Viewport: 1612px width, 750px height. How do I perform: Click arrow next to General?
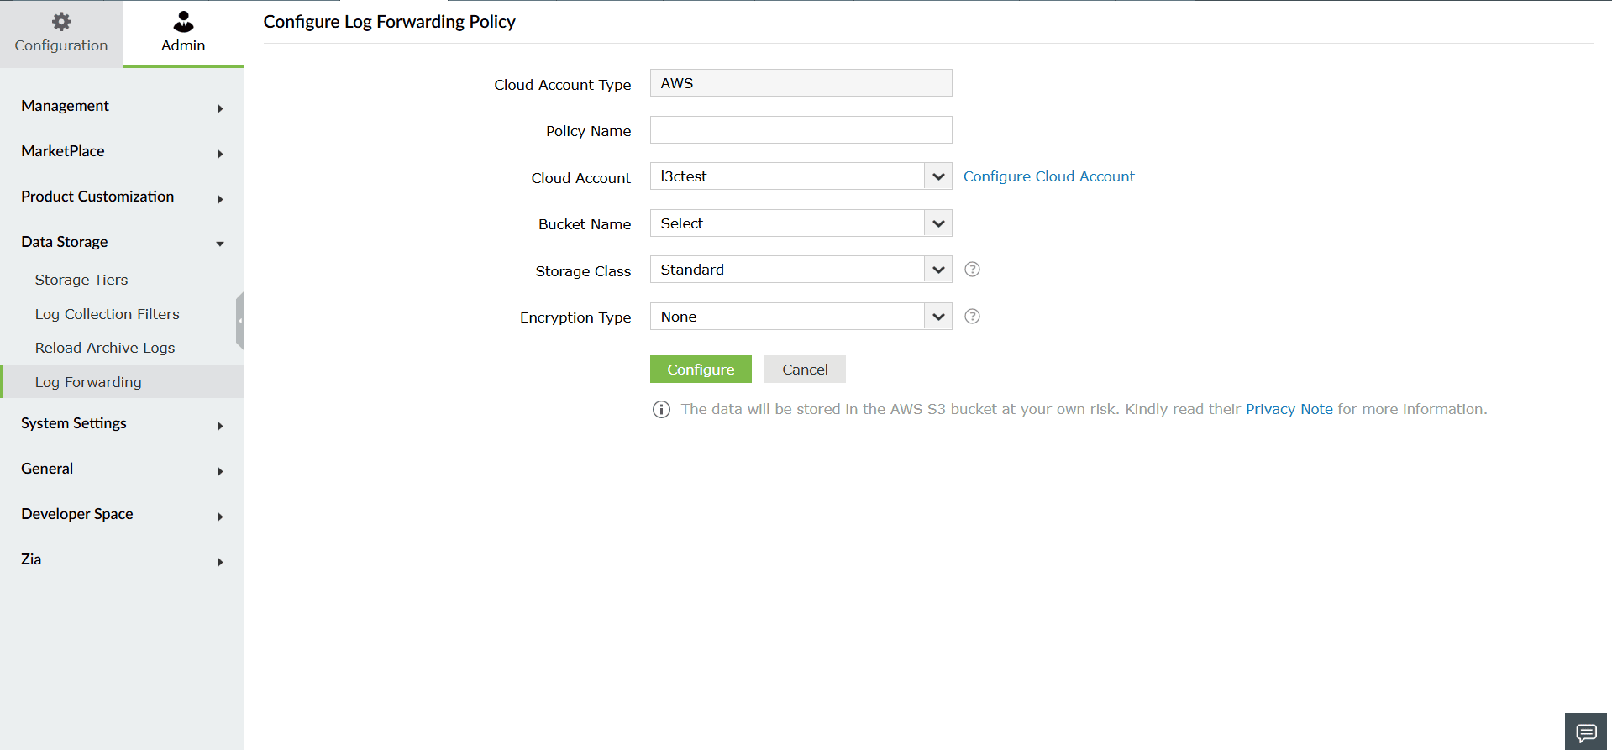pyautogui.click(x=220, y=471)
